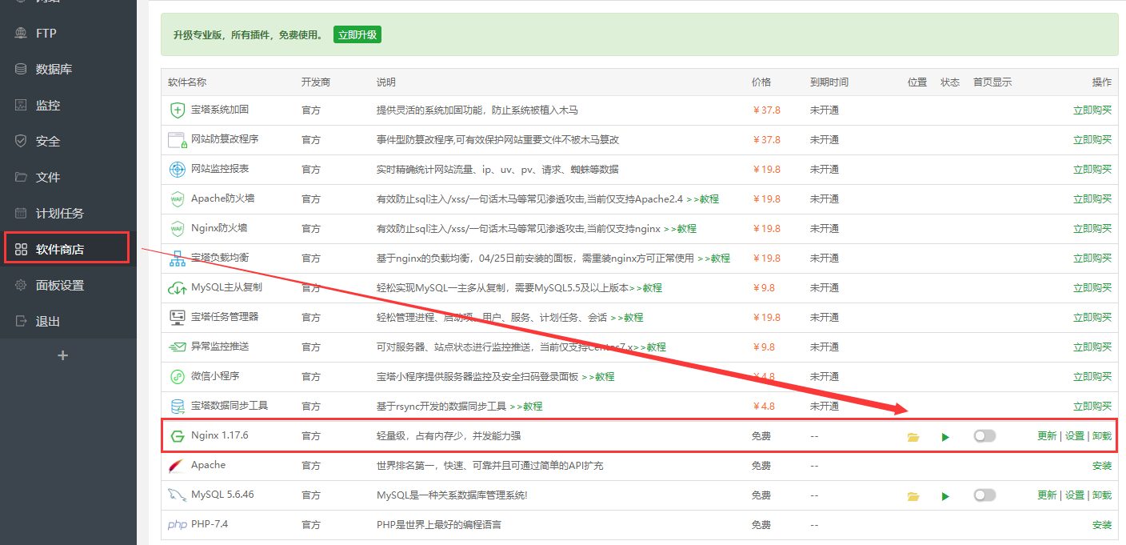Toggle Nginx homepage display switch

click(x=984, y=436)
